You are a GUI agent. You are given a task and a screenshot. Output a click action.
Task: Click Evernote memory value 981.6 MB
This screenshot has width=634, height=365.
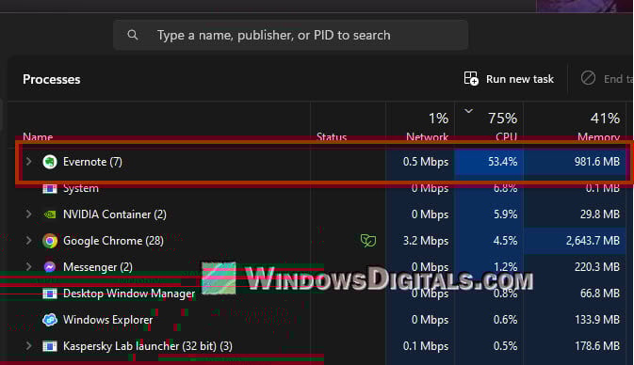point(597,162)
